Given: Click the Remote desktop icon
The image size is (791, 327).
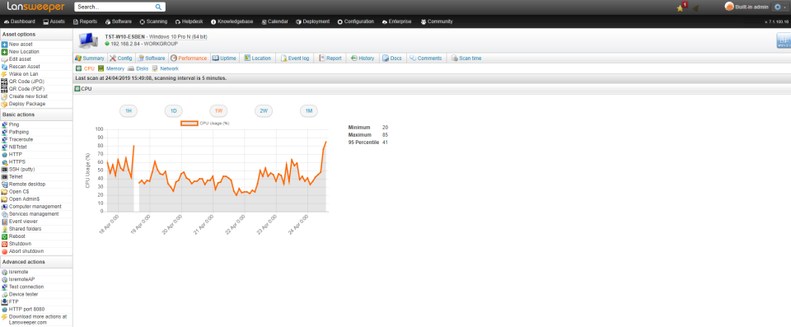Looking at the screenshot, I should tap(5, 185).
